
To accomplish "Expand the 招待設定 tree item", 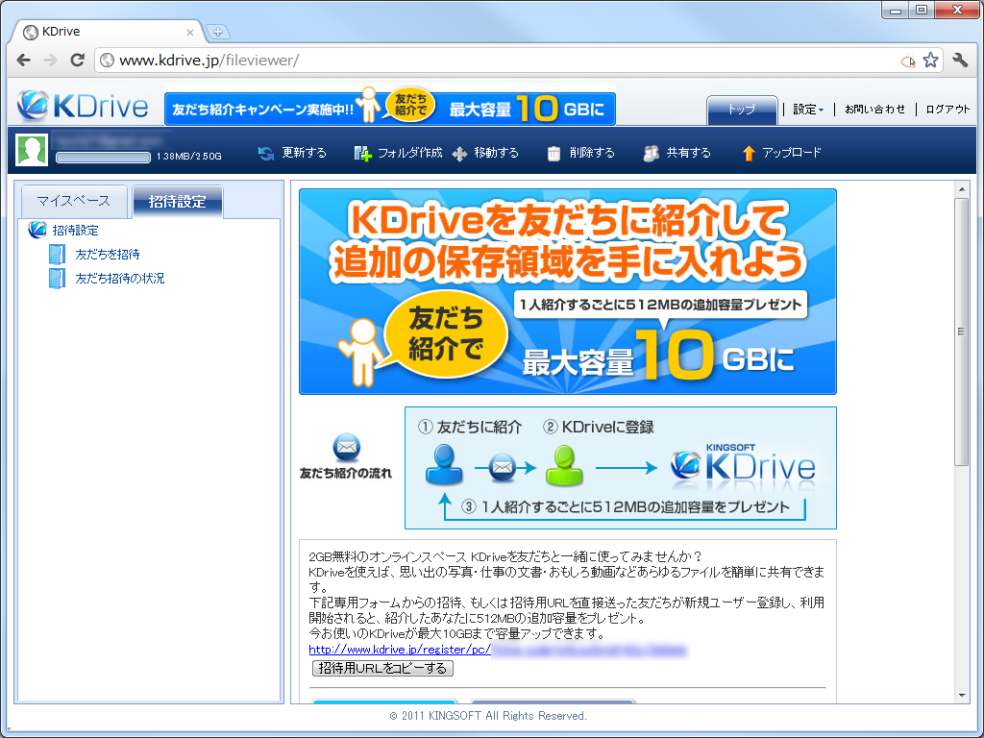I will tap(77, 231).
